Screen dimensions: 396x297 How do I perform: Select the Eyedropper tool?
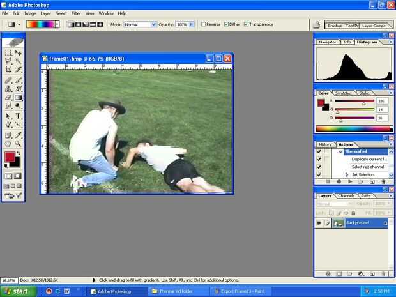coord(18,135)
